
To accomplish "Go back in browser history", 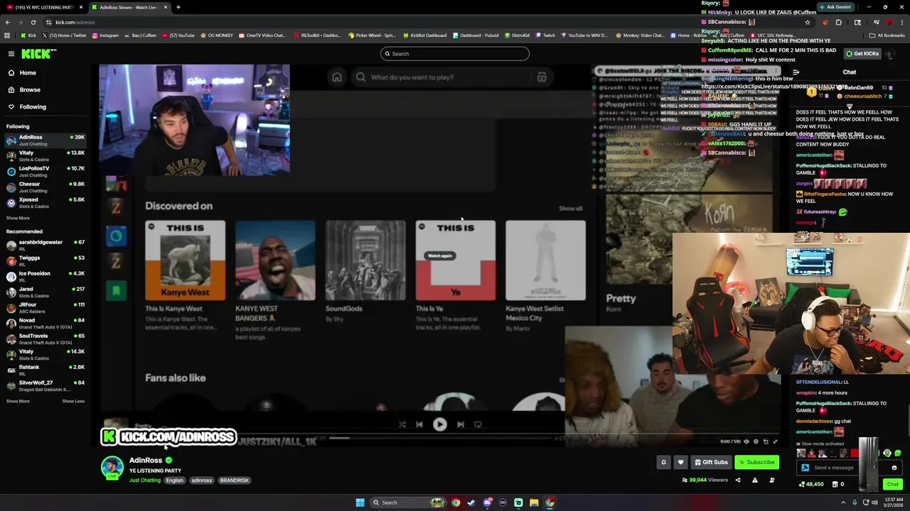I will coord(8,22).
